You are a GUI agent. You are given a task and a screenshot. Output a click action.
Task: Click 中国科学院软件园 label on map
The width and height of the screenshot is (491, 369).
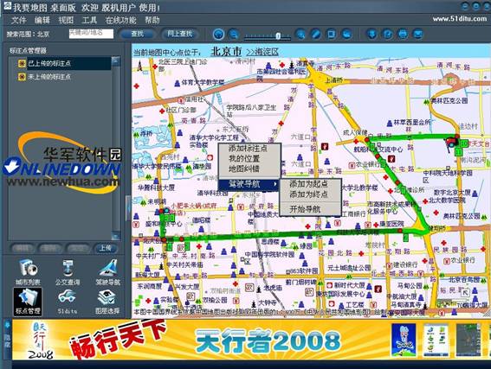[269, 255]
